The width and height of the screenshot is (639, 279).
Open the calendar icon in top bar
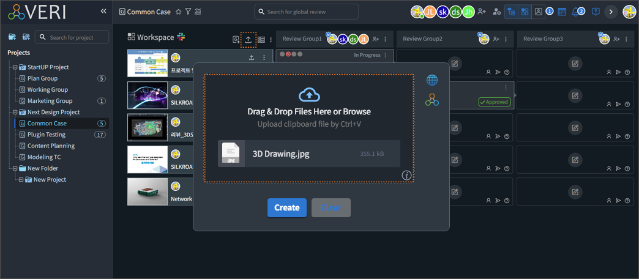coord(562,12)
